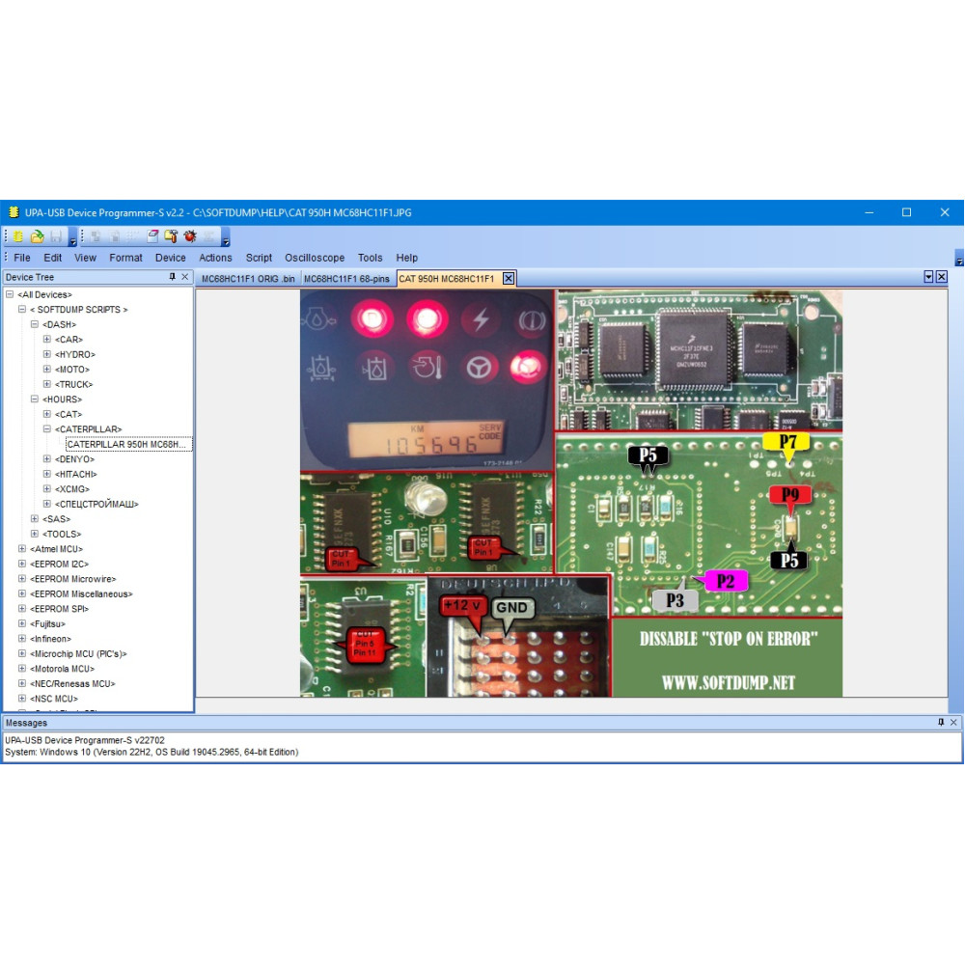Select the <NEC/Renesas MCU> tree label
This screenshot has width=965, height=965.
tap(72, 684)
